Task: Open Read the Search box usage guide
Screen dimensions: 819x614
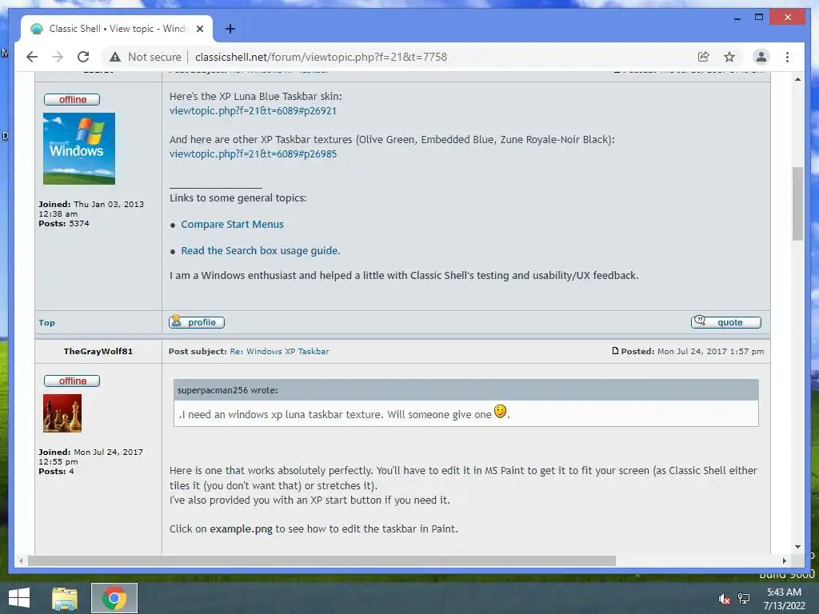Action: pos(260,250)
